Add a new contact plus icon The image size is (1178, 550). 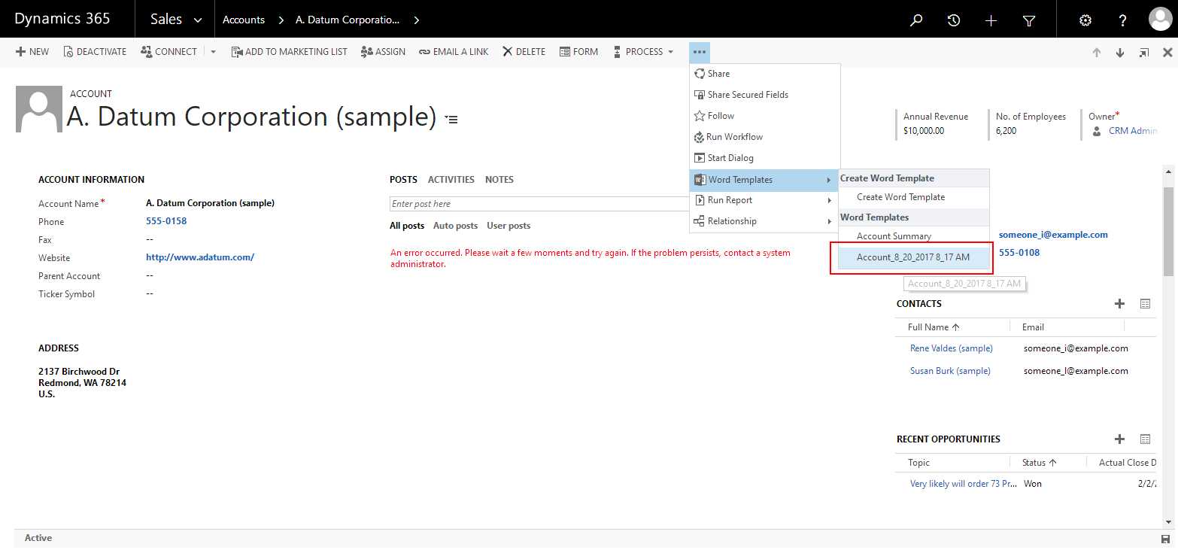point(1120,304)
